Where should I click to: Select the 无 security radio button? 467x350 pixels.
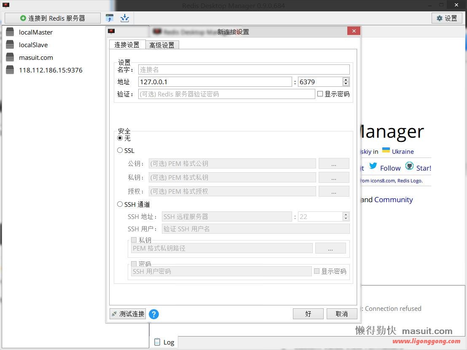(x=120, y=138)
